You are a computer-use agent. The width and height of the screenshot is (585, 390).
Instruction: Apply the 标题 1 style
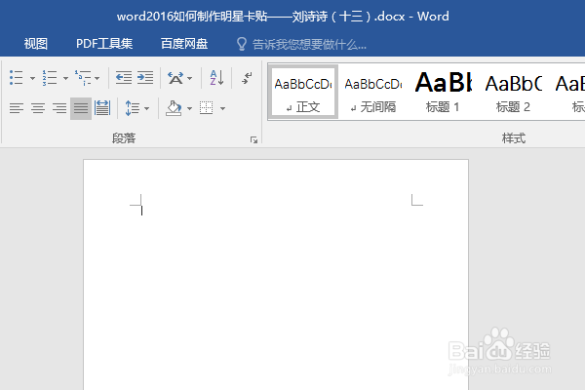tap(443, 92)
